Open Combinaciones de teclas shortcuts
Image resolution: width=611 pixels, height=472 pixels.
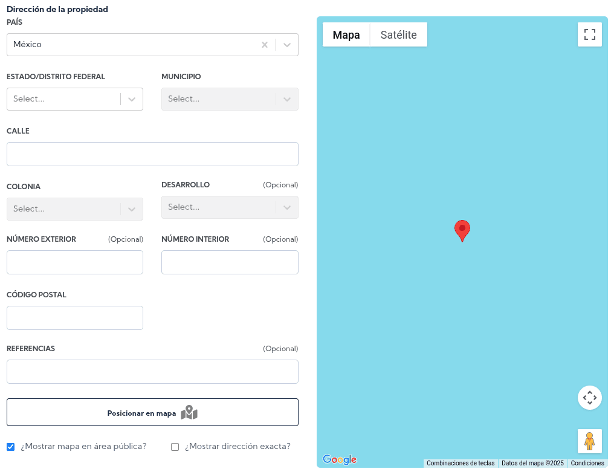460,464
